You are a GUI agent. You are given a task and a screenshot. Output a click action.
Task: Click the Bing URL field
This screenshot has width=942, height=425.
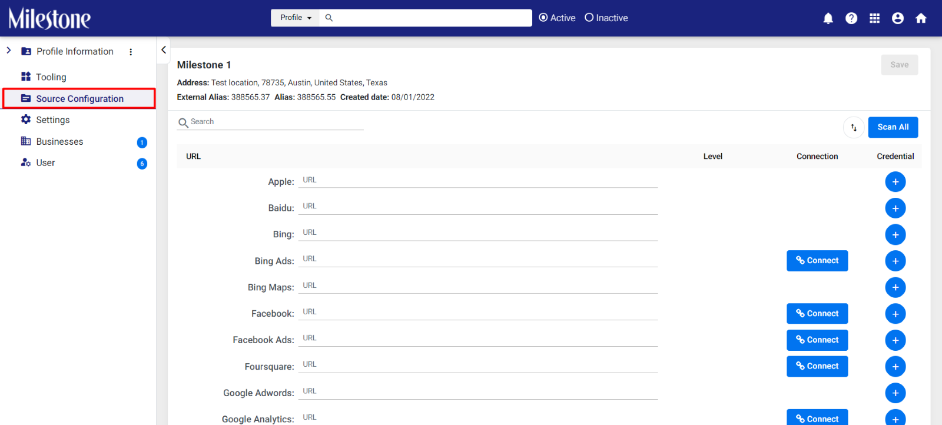click(478, 233)
